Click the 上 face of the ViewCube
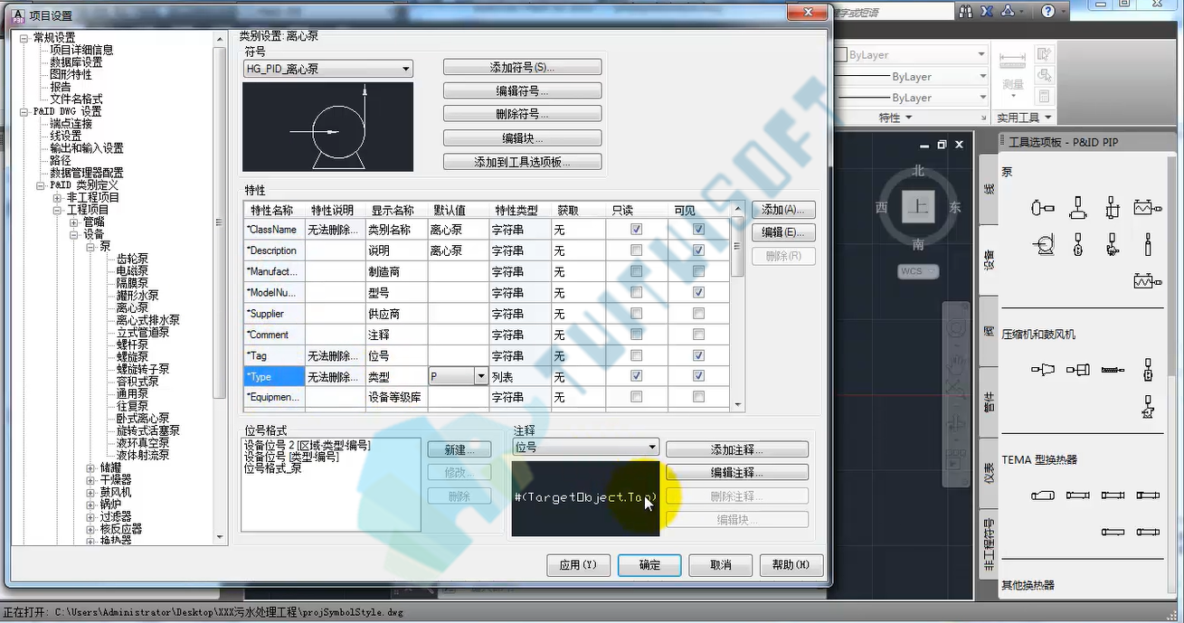 click(x=918, y=206)
